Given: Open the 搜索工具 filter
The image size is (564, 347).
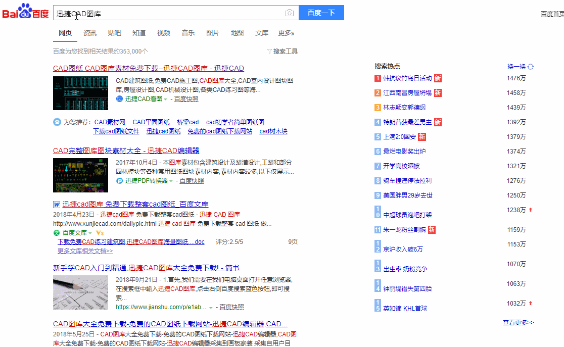Looking at the screenshot, I should point(283,52).
